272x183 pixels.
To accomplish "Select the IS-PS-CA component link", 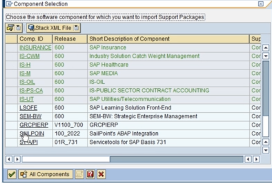I will tap(31, 90).
